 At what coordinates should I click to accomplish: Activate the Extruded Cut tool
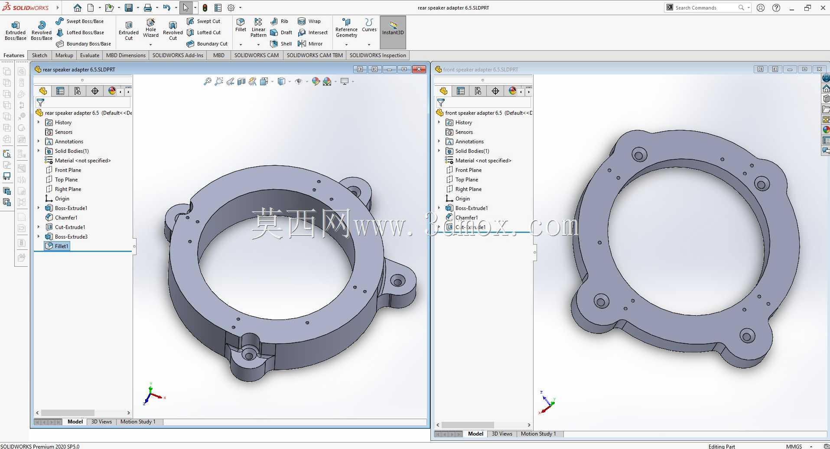pos(129,31)
